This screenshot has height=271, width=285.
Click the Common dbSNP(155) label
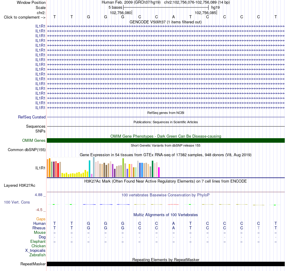(x=27, y=150)
